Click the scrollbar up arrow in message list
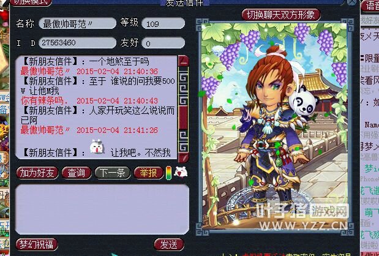The width and height of the screenshot is (379, 256). tap(183, 61)
